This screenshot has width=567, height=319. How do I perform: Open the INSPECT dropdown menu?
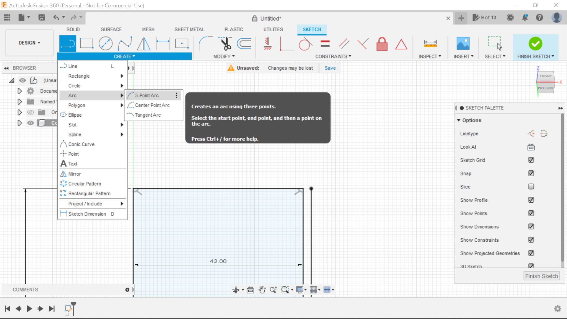coord(430,56)
